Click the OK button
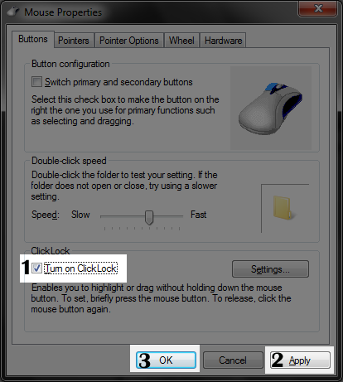 coord(166,360)
